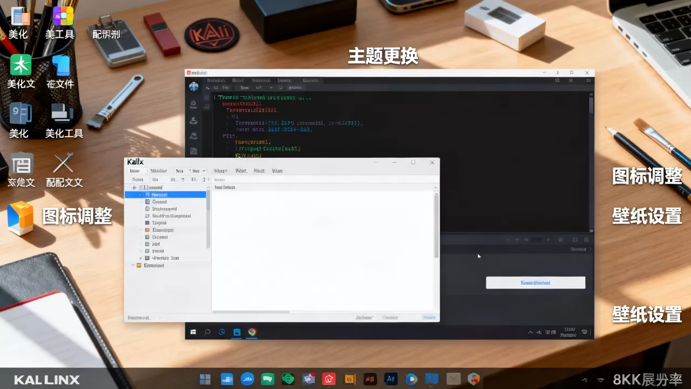
Task: Open the top-left 美化 file-stack desktop icon
Action: [21, 16]
